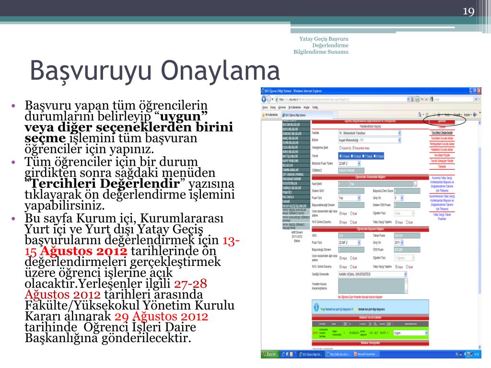Click the padlock security icon in address bar
The height and width of the screenshot is (368, 491).
[413, 99]
